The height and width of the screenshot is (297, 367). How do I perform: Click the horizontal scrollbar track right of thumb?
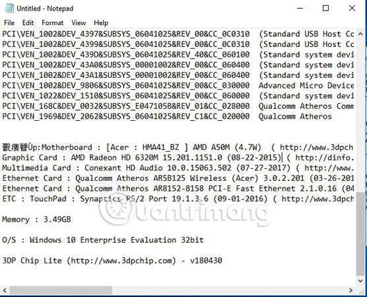(x=230, y=290)
